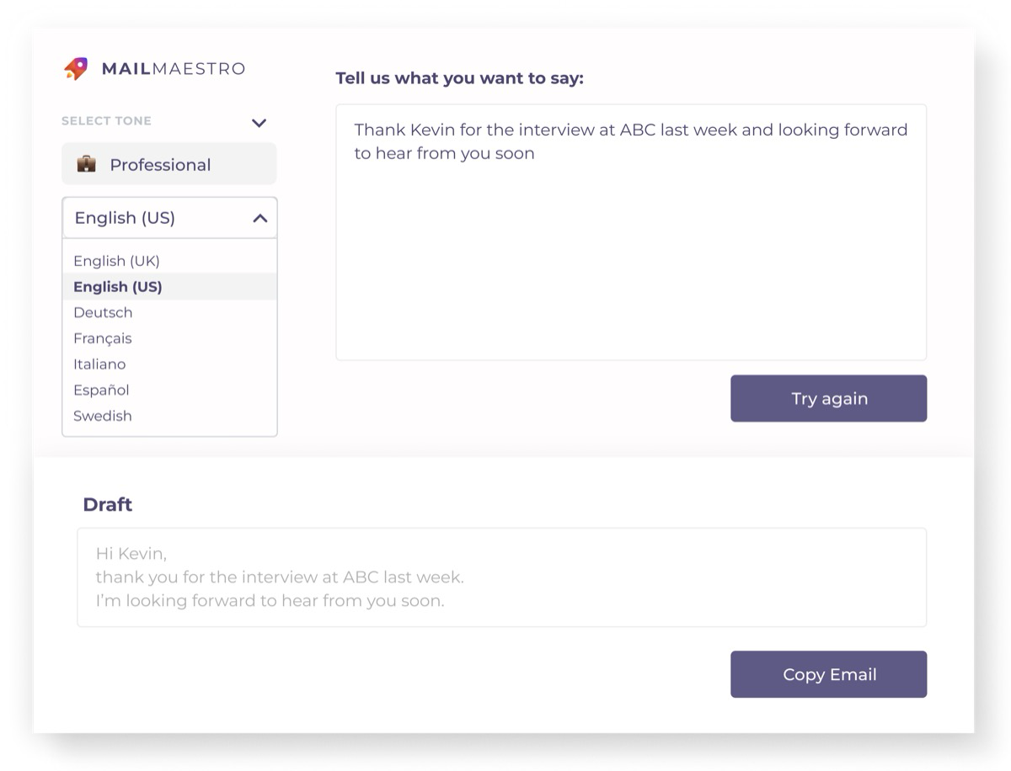Switch language to Français
Image resolution: width=1011 pixels, height=771 pixels.
103,338
